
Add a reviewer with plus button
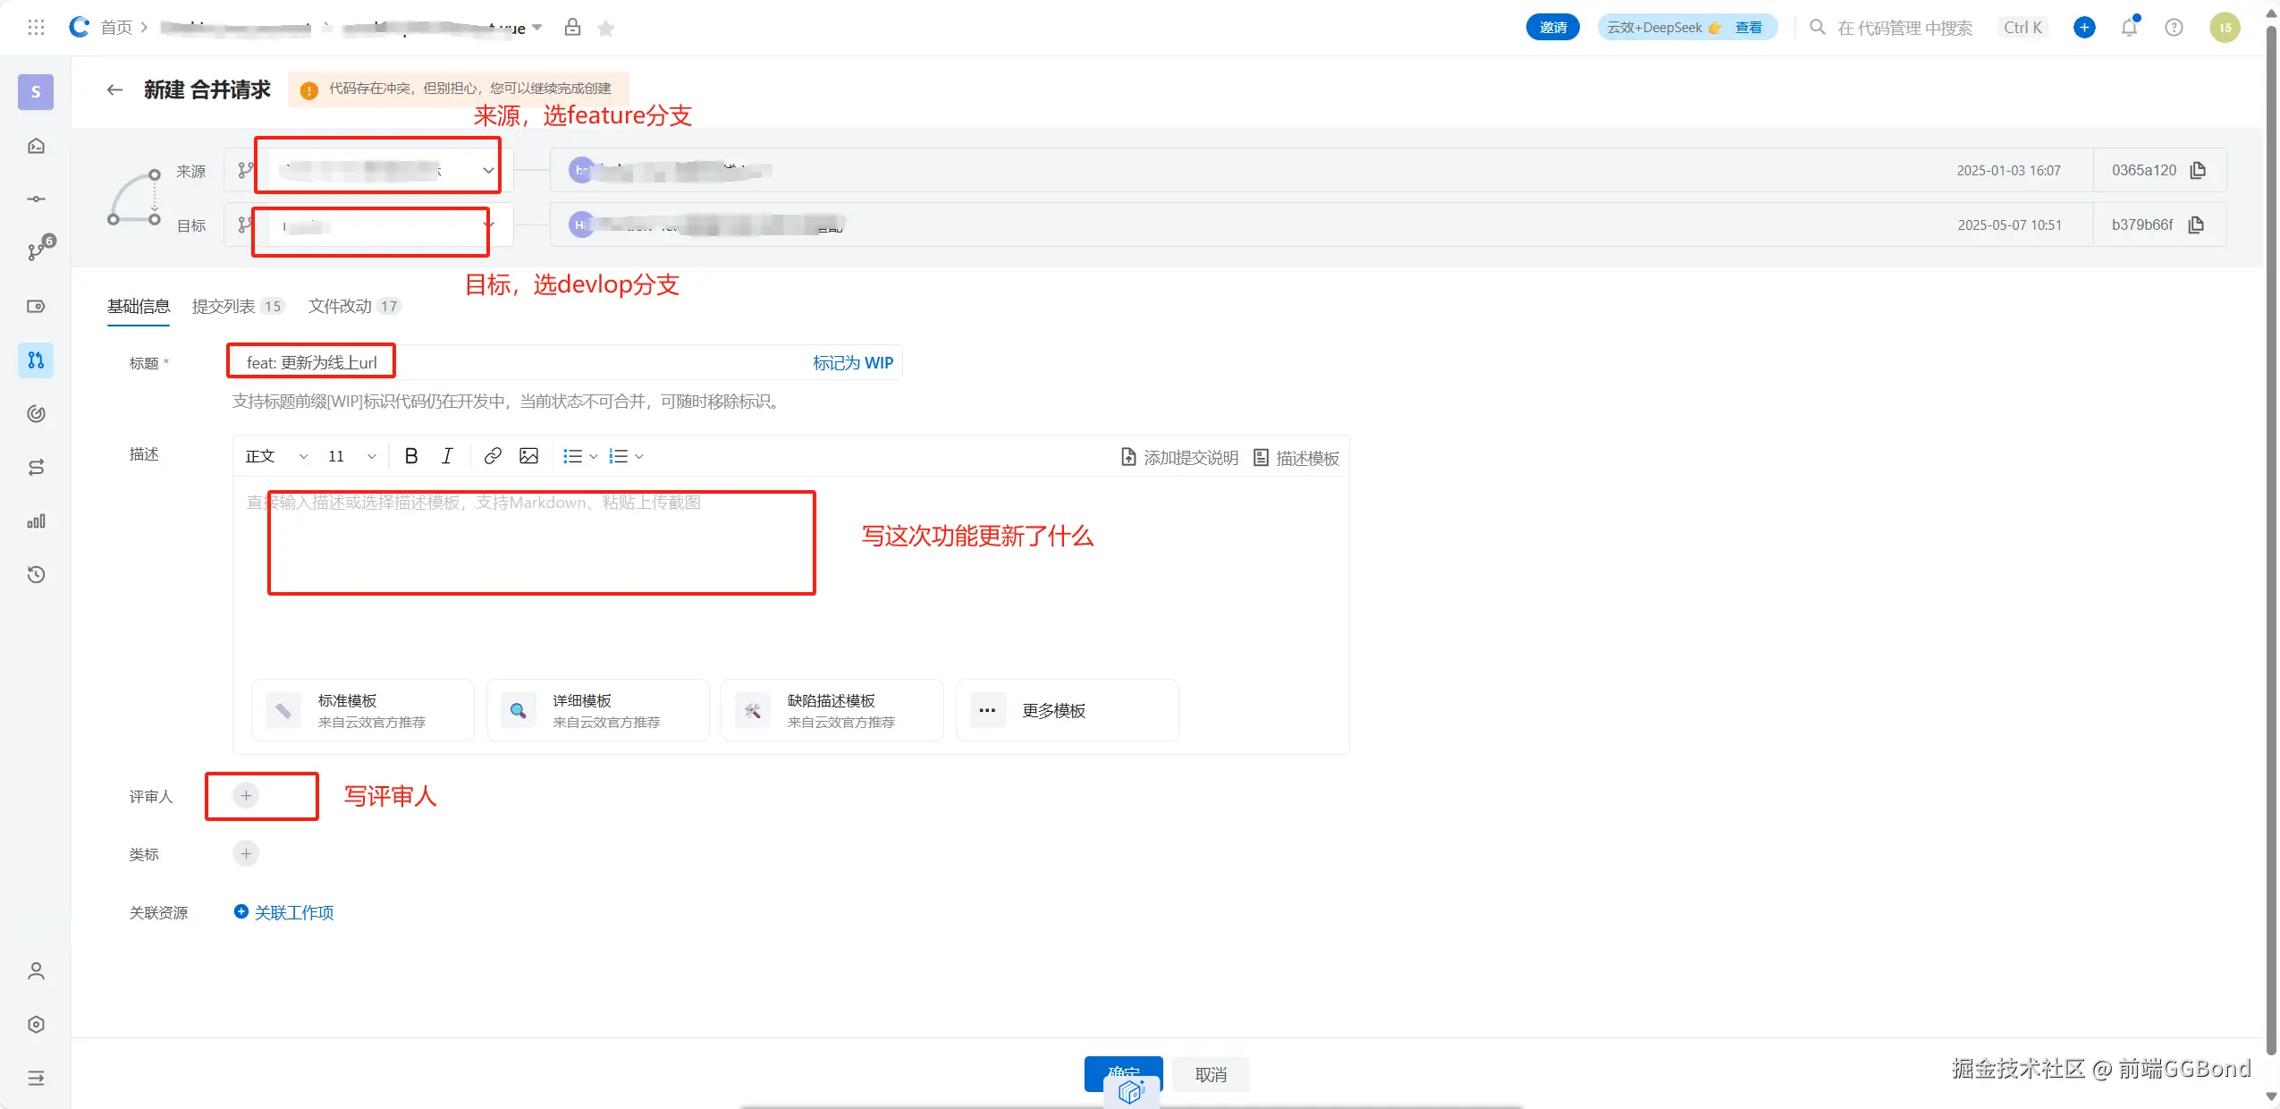tap(246, 796)
